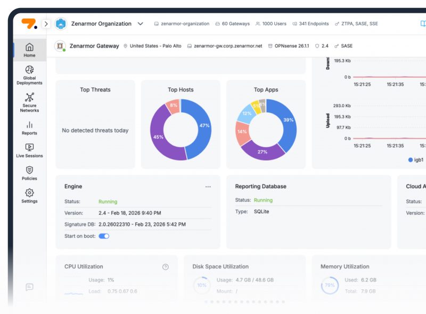The height and width of the screenshot is (314, 426).
Task: Click the SQLite database type
Action: [261, 212]
